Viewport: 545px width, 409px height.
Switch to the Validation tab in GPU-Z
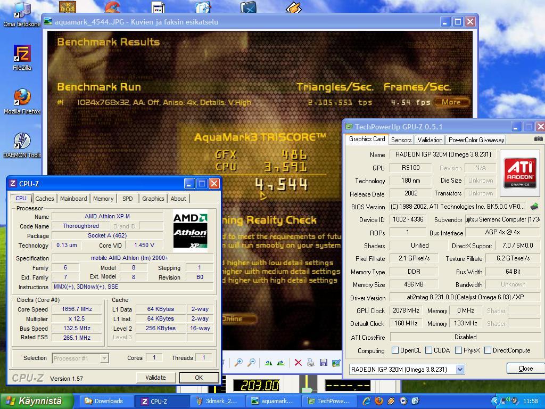(430, 140)
